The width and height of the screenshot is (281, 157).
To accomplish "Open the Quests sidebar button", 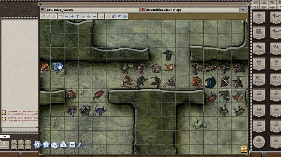I will pyautogui.click(x=275, y=48).
